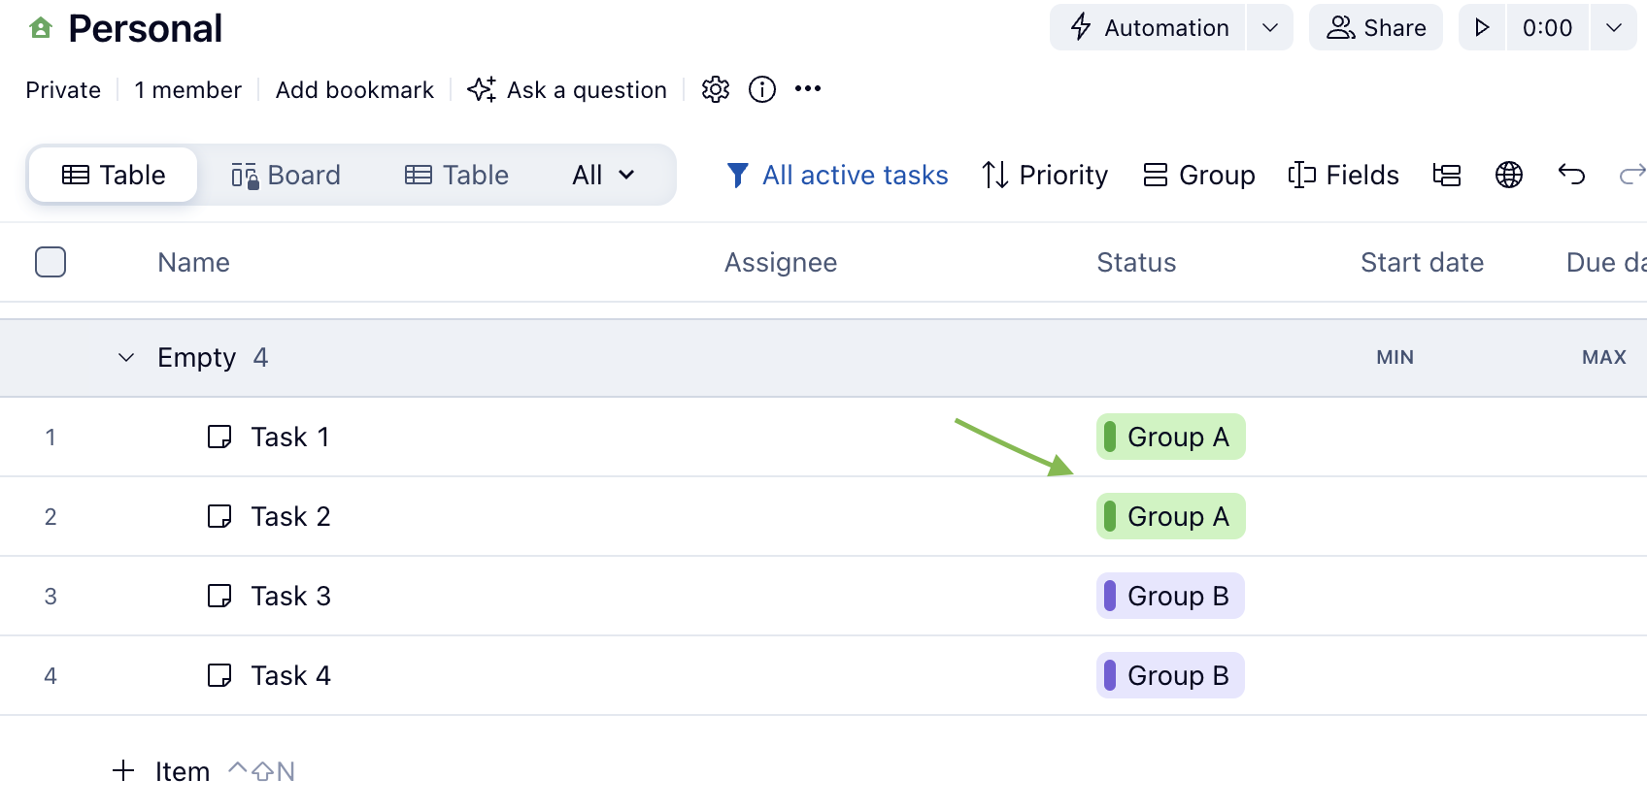This screenshot has width=1647, height=811.
Task: Click Add bookmark link
Action: pyautogui.click(x=354, y=90)
